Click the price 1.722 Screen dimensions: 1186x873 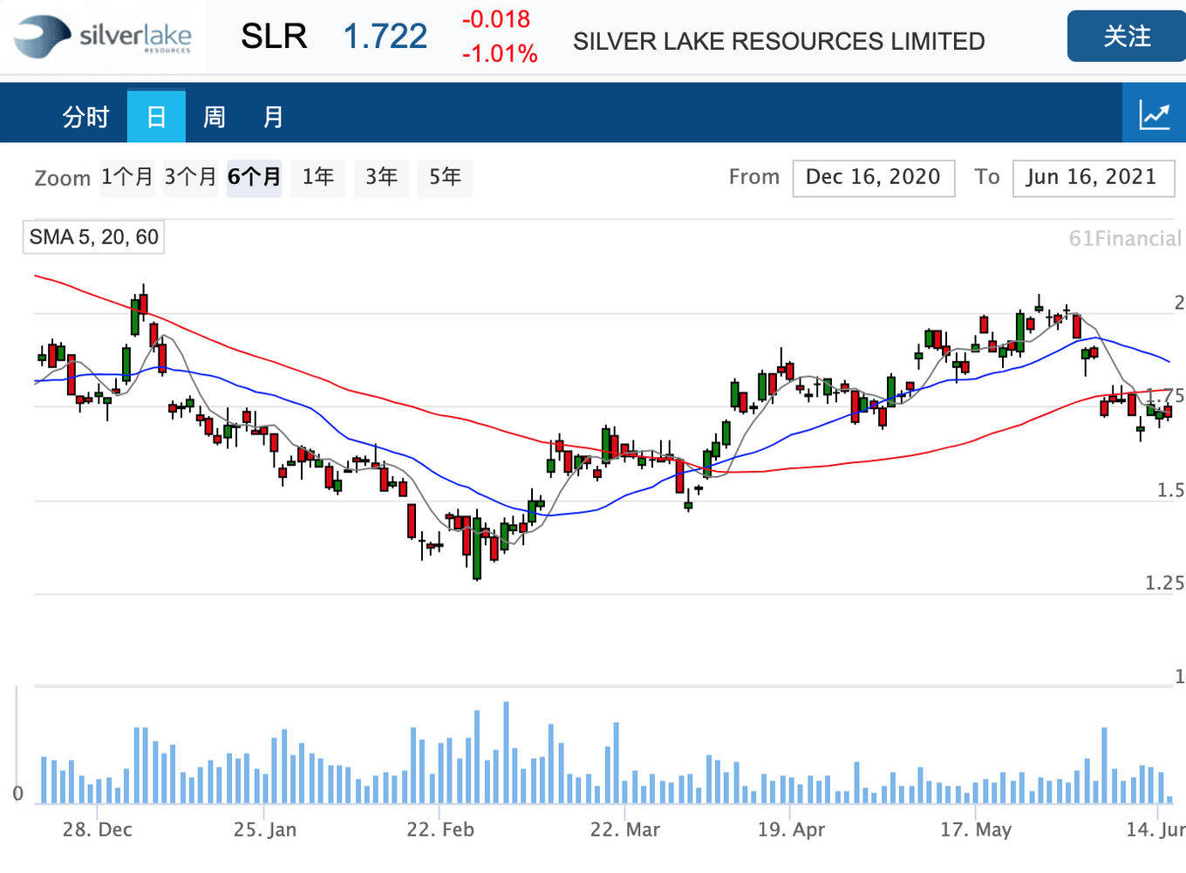(x=385, y=37)
